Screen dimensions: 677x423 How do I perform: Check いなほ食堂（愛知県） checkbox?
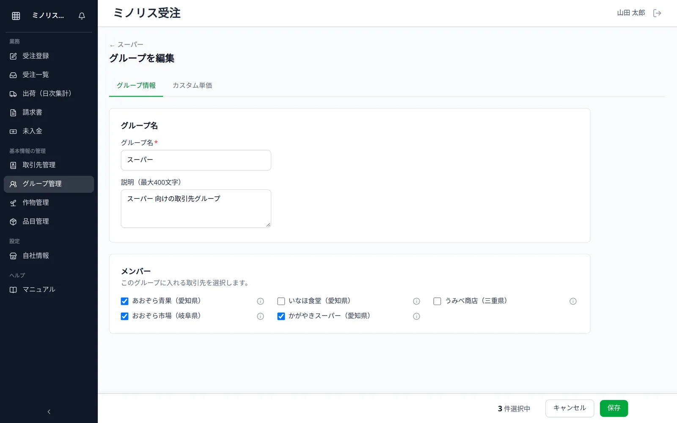[281, 301]
